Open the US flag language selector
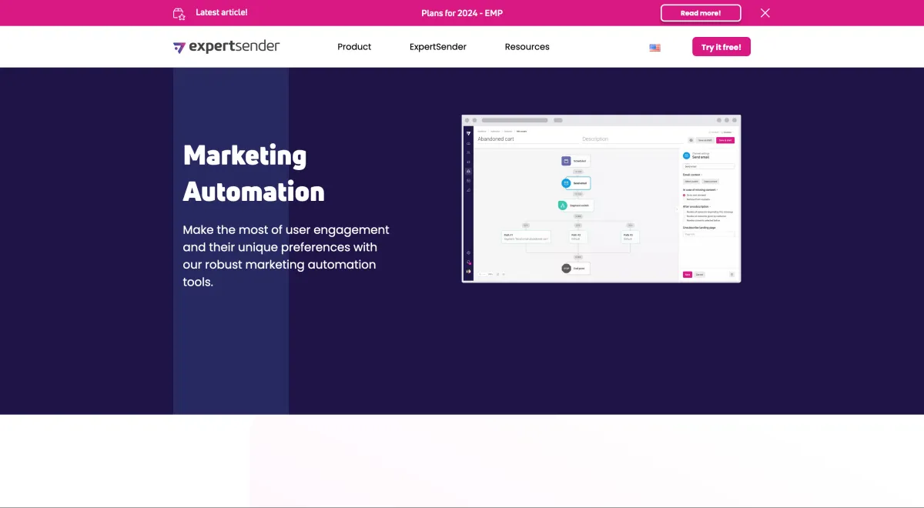This screenshot has width=924, height=508. pyautogui.click(x=654, y=48)
